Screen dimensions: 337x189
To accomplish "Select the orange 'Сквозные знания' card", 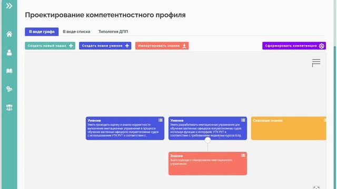I will [289, 128].
